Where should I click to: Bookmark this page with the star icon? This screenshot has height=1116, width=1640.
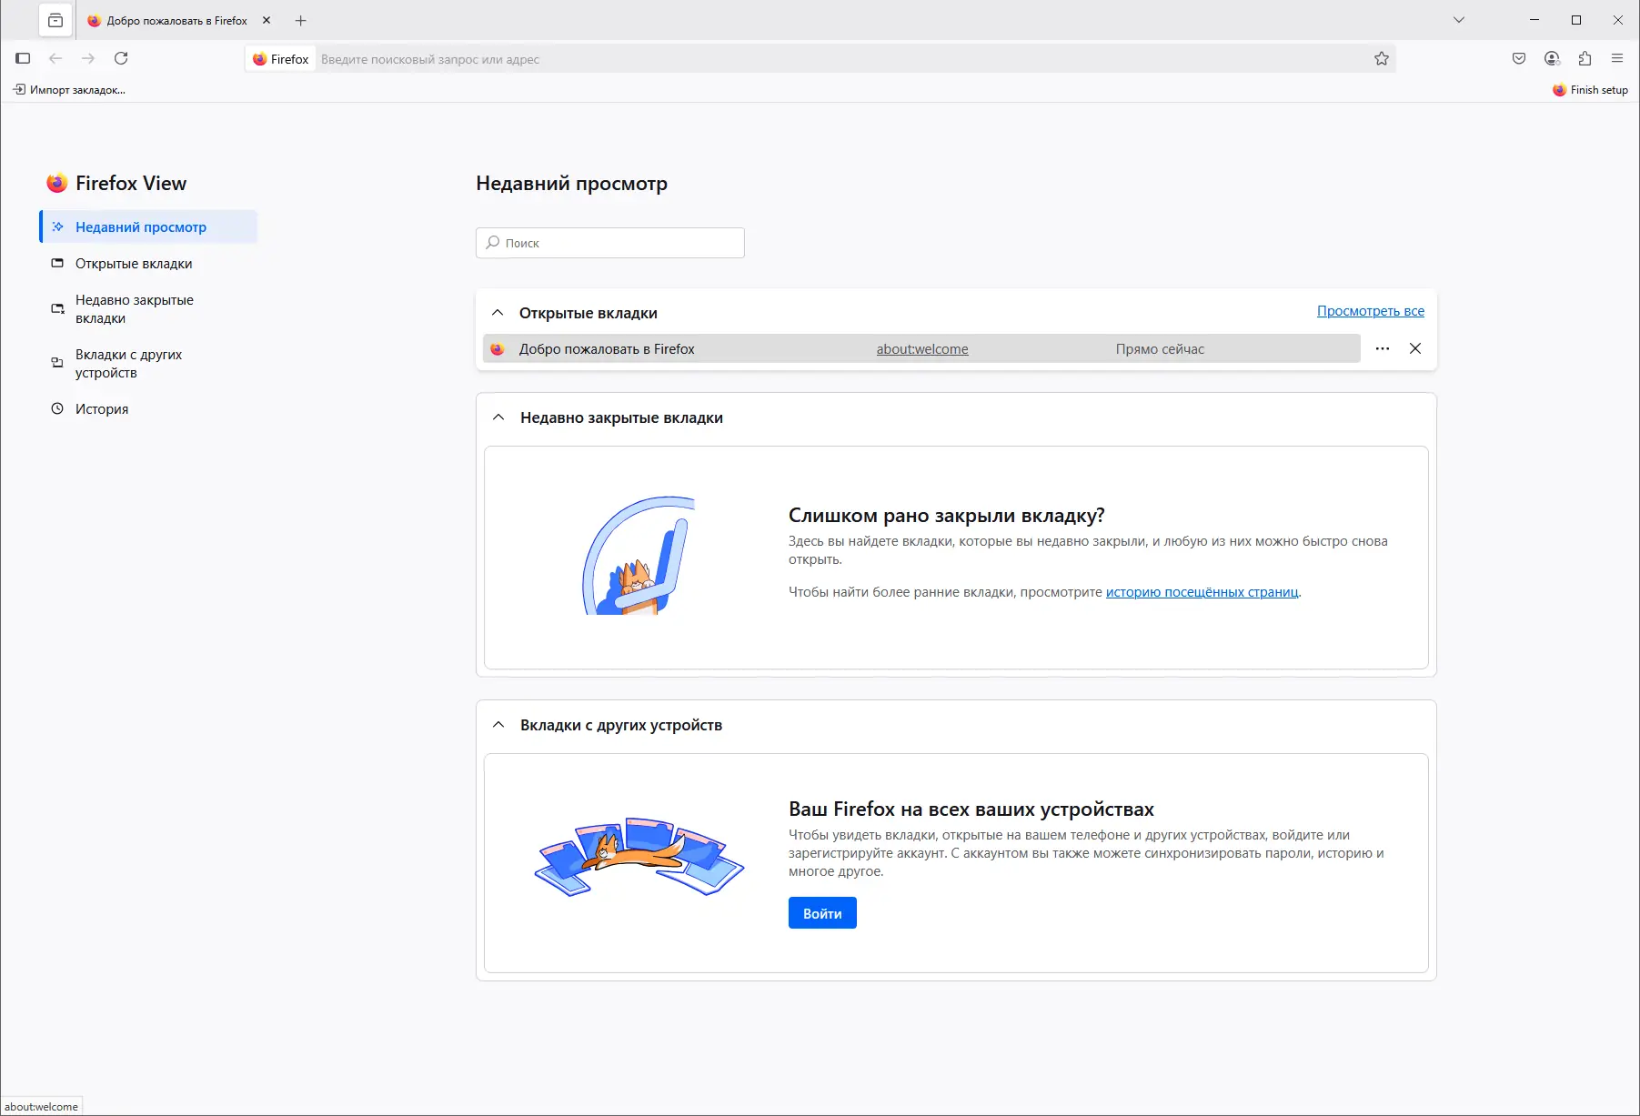(x=1381, y=58)
